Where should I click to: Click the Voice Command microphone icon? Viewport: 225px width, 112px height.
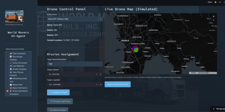coord(11,63)
